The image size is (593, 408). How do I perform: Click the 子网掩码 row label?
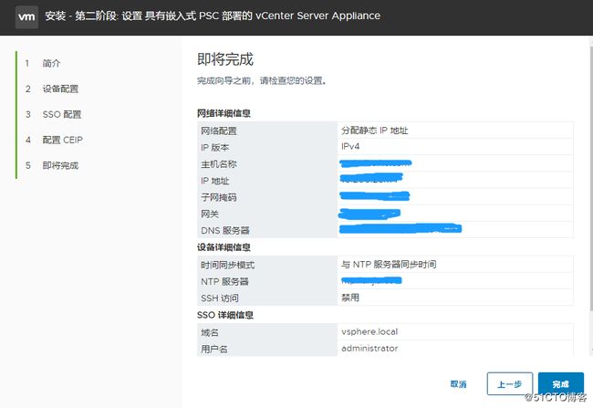click(219, 197)
